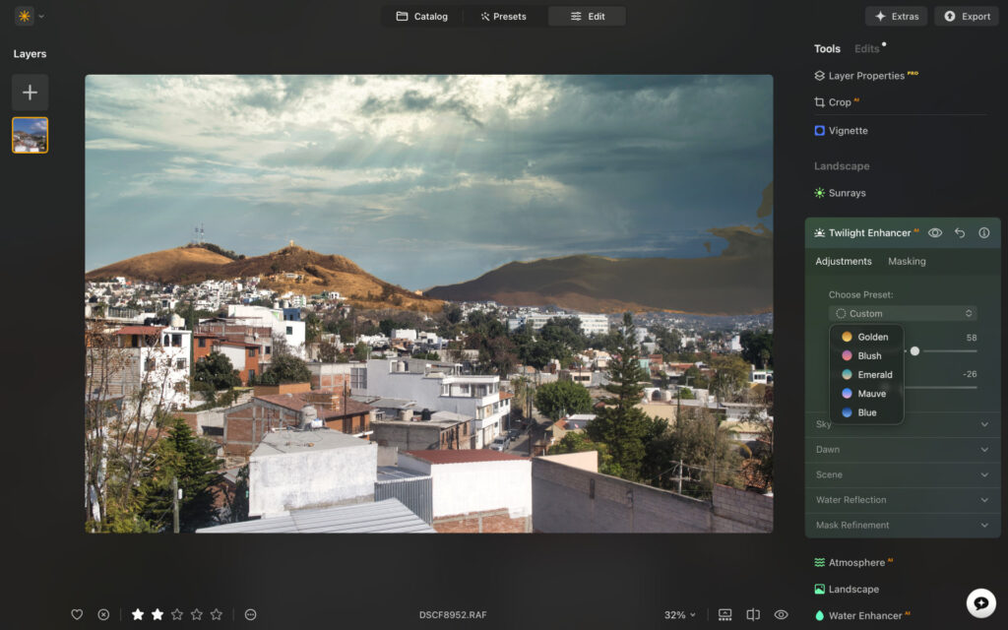Viewport: 1008px width, 630px height.
Task: Open the feedback chat bubble icon
Action: (980, 601)
